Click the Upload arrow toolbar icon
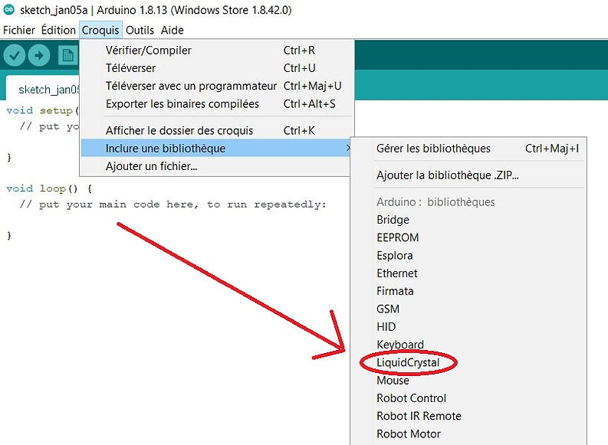Viewport: 608px width, 445px height. point(39,55)
